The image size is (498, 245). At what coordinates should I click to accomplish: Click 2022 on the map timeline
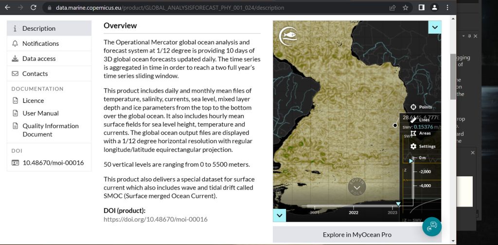(x=354, y=212)
